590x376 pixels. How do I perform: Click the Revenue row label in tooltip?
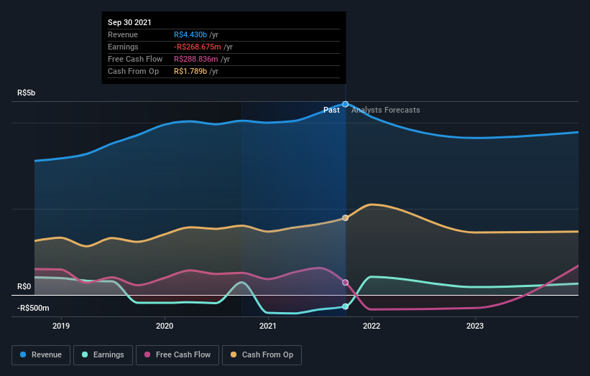[123, 34]
